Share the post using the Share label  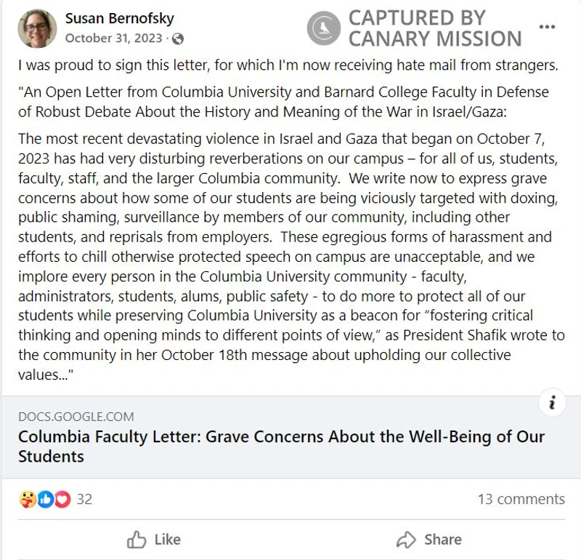point(443,539)
